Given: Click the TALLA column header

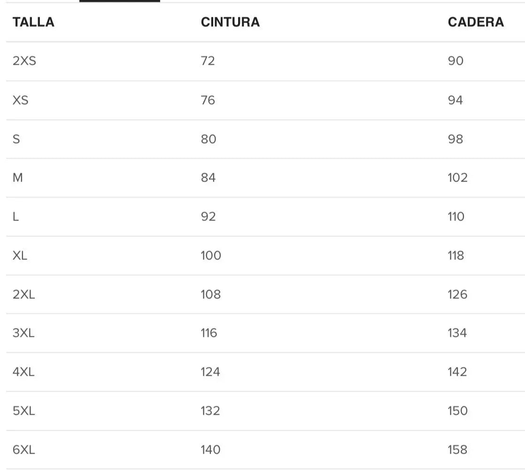Looking at the screenshot, I should (x=33, y=22).
